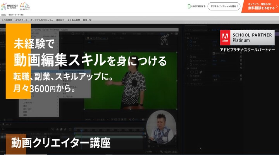Click the 未経験で headline text

[34, 44]
